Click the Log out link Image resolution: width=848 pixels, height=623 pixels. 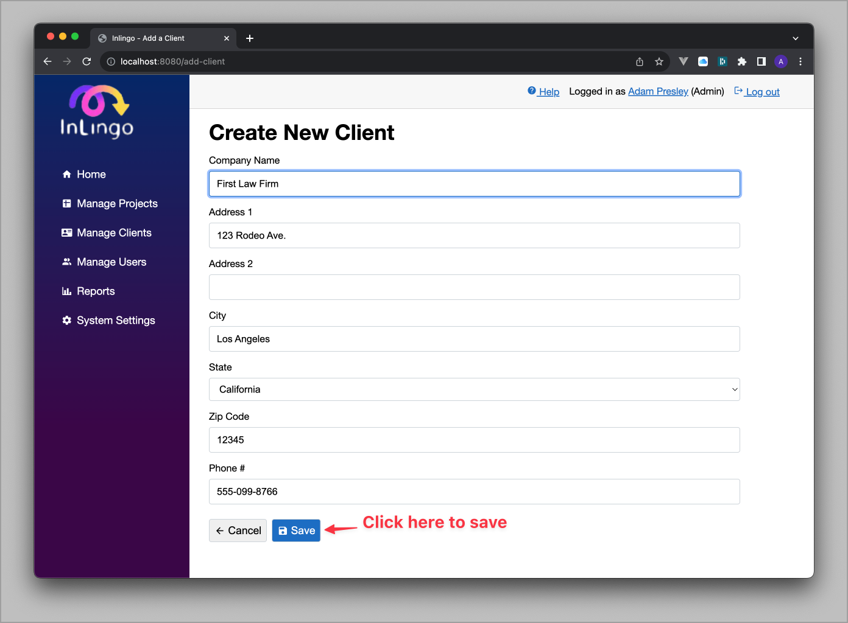(x=761, y=91)
